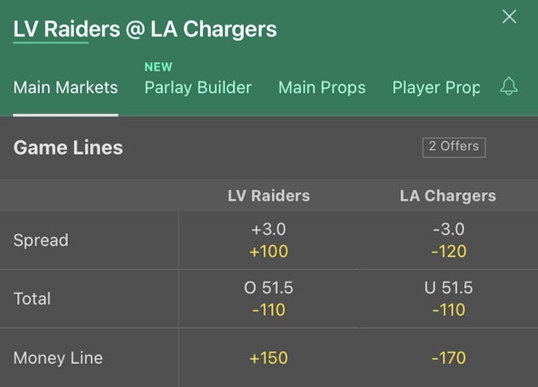Click the LV Raiders column header

click(x=269, y=196)
